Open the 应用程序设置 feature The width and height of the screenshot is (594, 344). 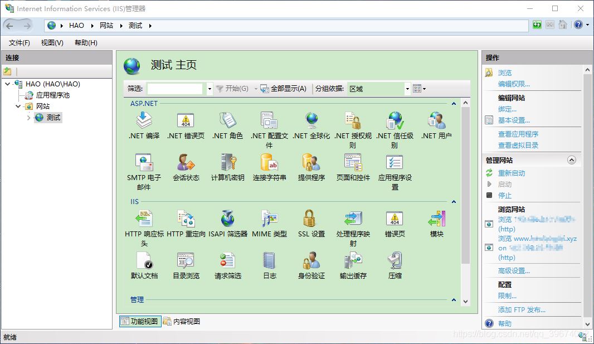[395, 172]
